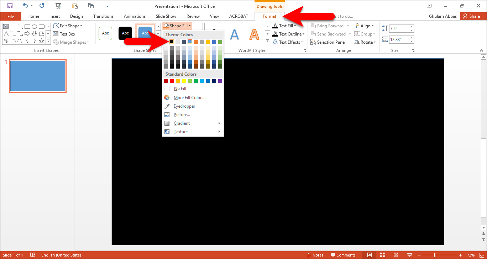Open the File tab
The width and height of the screenshot is (487, 259).
click(11, 16)
